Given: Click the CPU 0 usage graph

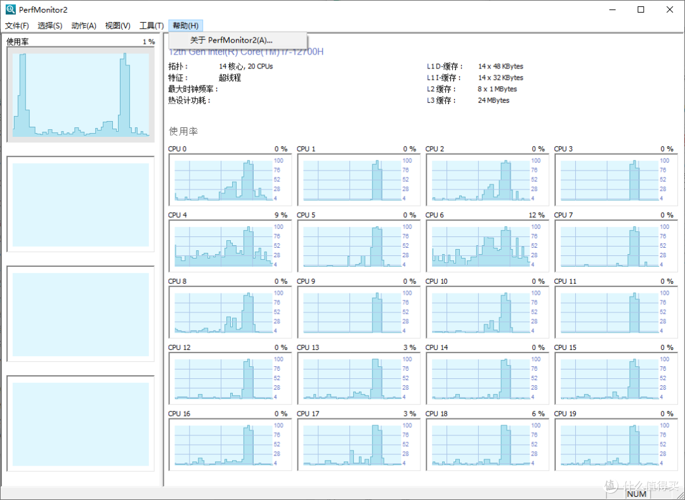Looking at the screenshot, I should pyautogui.click(x=223, y=180).
